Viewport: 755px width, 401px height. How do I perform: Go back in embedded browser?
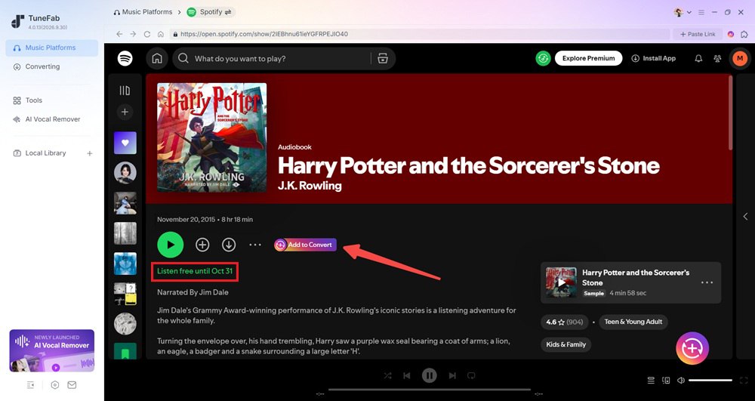[x=119, y=34]
